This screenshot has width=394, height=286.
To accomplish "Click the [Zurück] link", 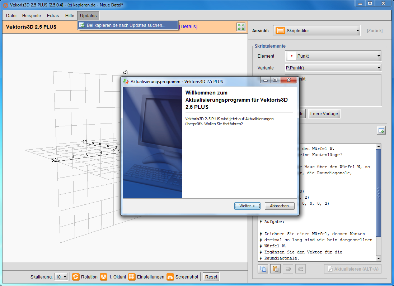I will [x=375, y=30].
